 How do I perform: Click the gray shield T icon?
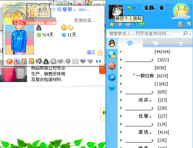(68, 61)
